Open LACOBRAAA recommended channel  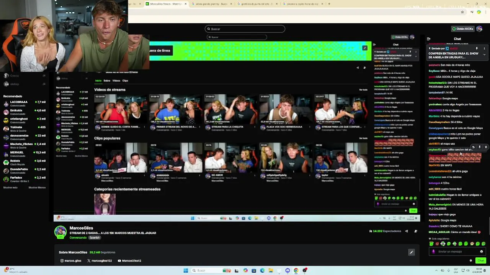(24, 104)
